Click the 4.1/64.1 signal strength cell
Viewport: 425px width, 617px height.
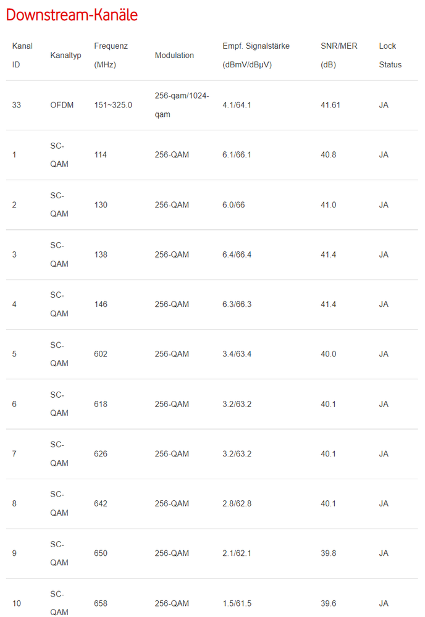pyautogui.click(x=237, y=105)
